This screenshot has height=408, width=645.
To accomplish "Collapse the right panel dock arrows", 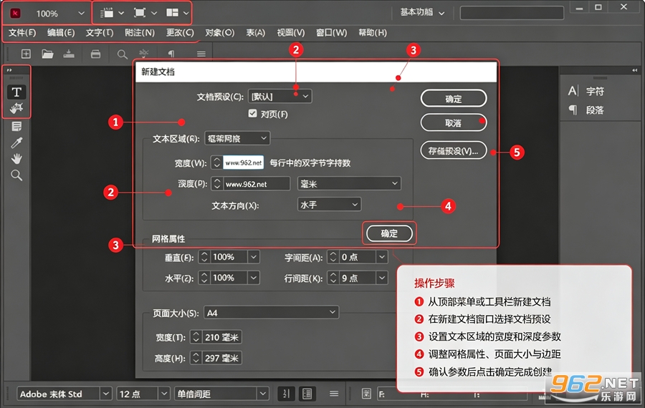I will coord(635,70).
